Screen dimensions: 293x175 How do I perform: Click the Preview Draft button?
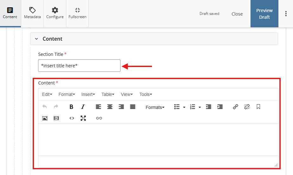click(264, 14)
